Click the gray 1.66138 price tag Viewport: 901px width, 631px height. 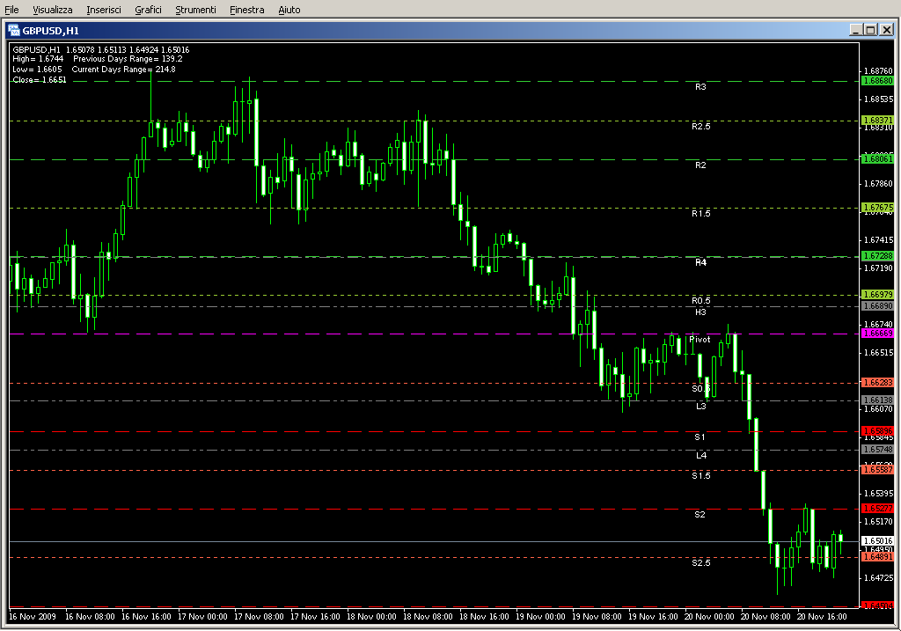coord(877,400)
